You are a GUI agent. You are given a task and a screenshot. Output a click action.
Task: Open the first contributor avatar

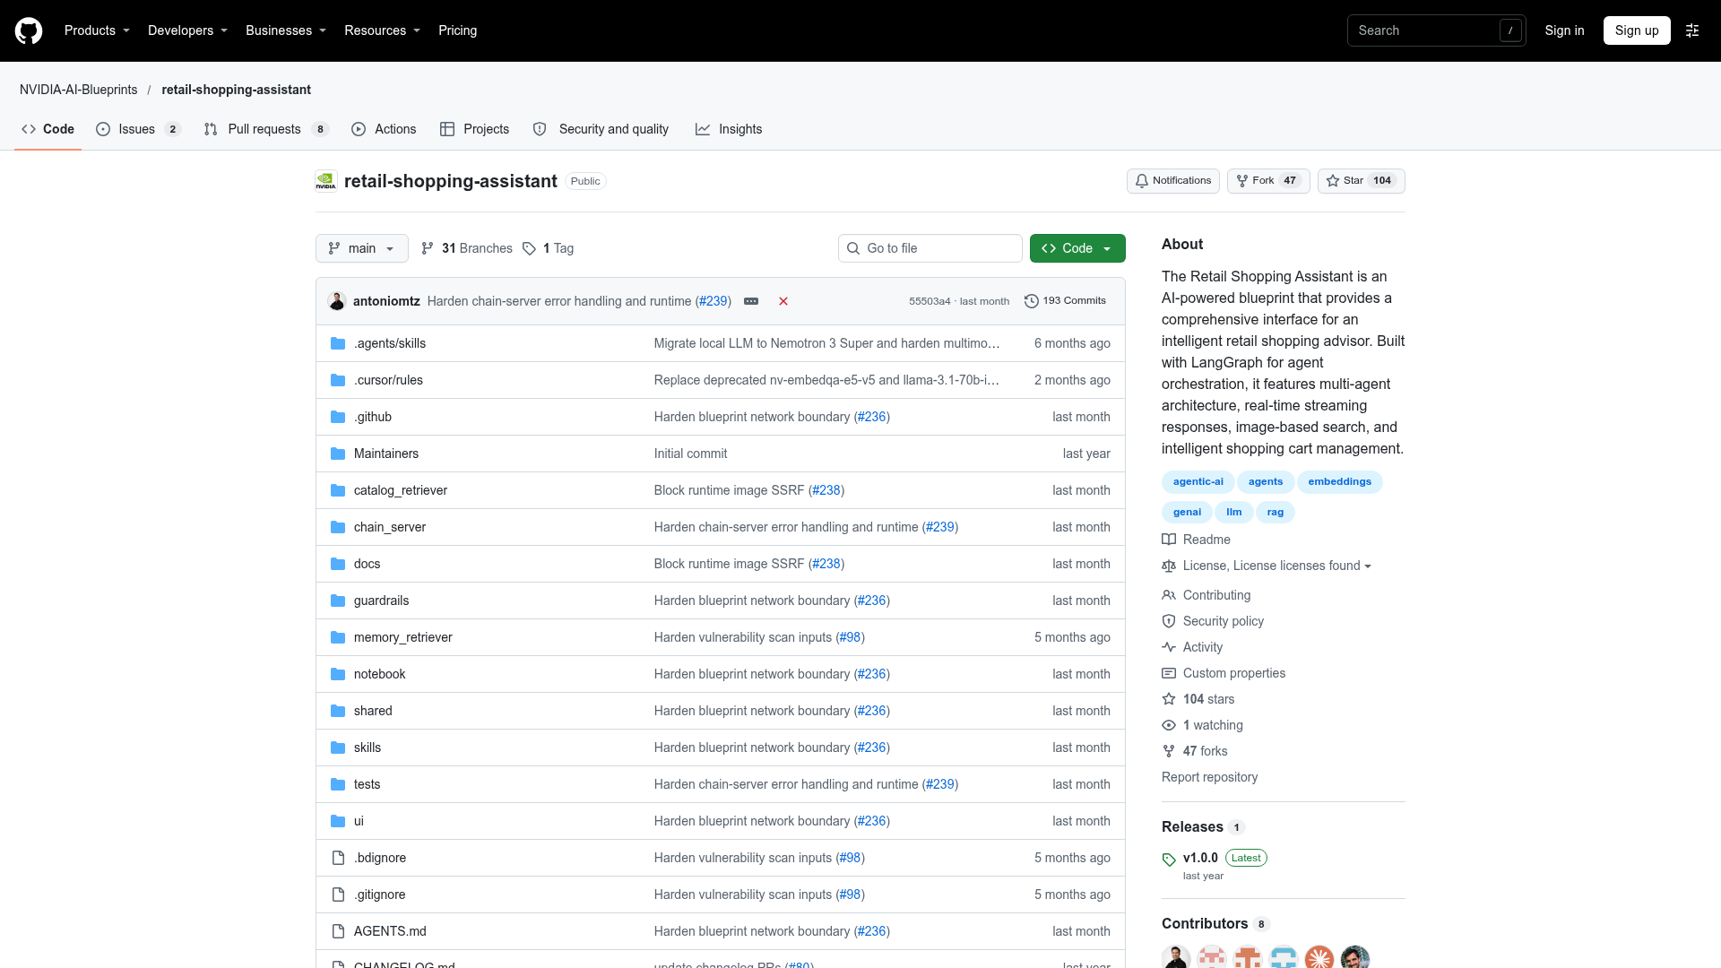(x=1176, y=957)
